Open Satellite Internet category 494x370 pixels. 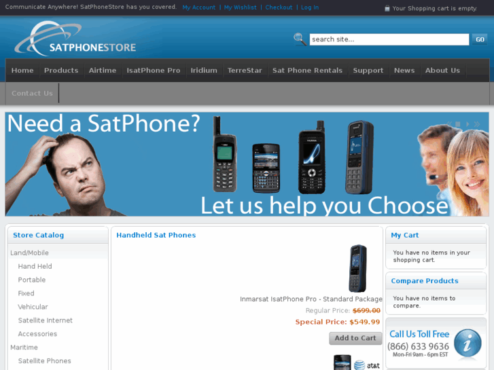pyautogui.click(x=45, y=320)
